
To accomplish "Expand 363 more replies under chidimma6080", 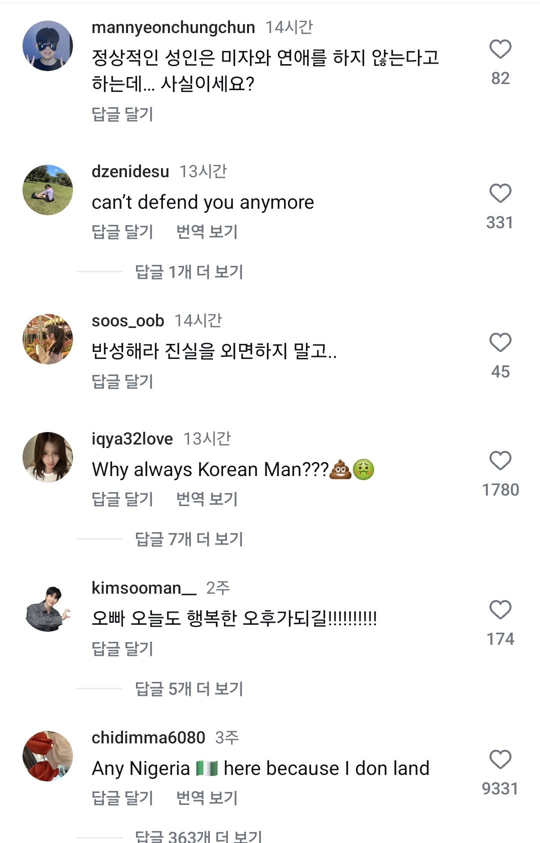I will [x=198, y=836].
